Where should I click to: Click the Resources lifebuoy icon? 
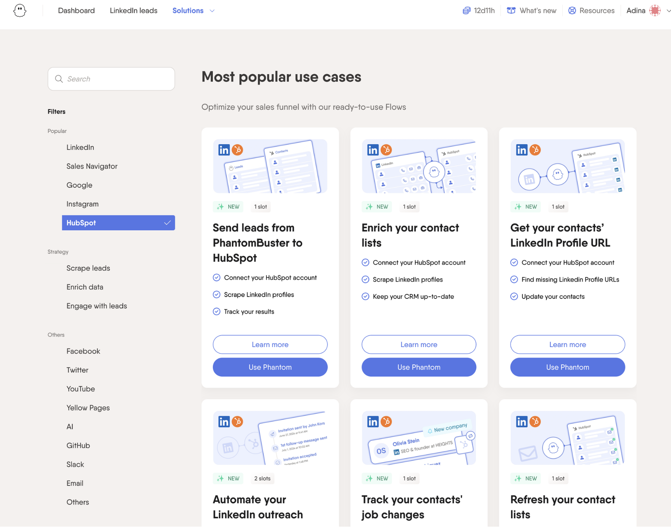click(x=572, y=11)
